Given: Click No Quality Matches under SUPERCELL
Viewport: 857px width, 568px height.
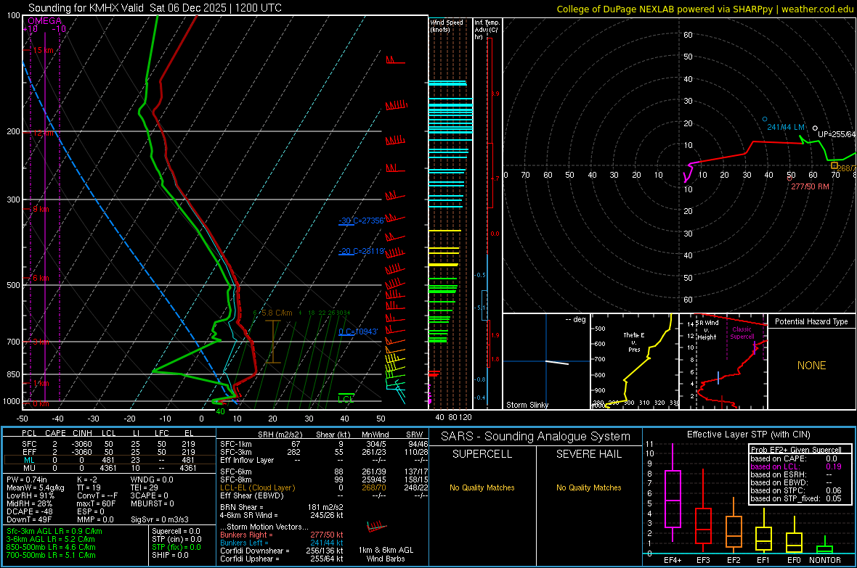Looking at the screenshot, I should coord(482,487).
